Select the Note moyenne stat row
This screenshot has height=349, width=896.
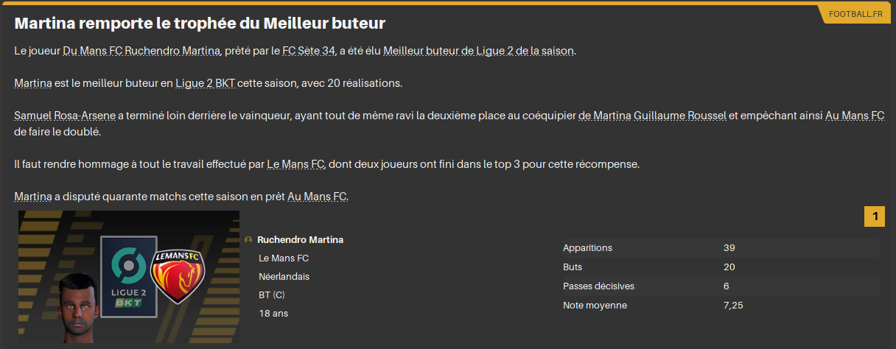tap(720, 306)
